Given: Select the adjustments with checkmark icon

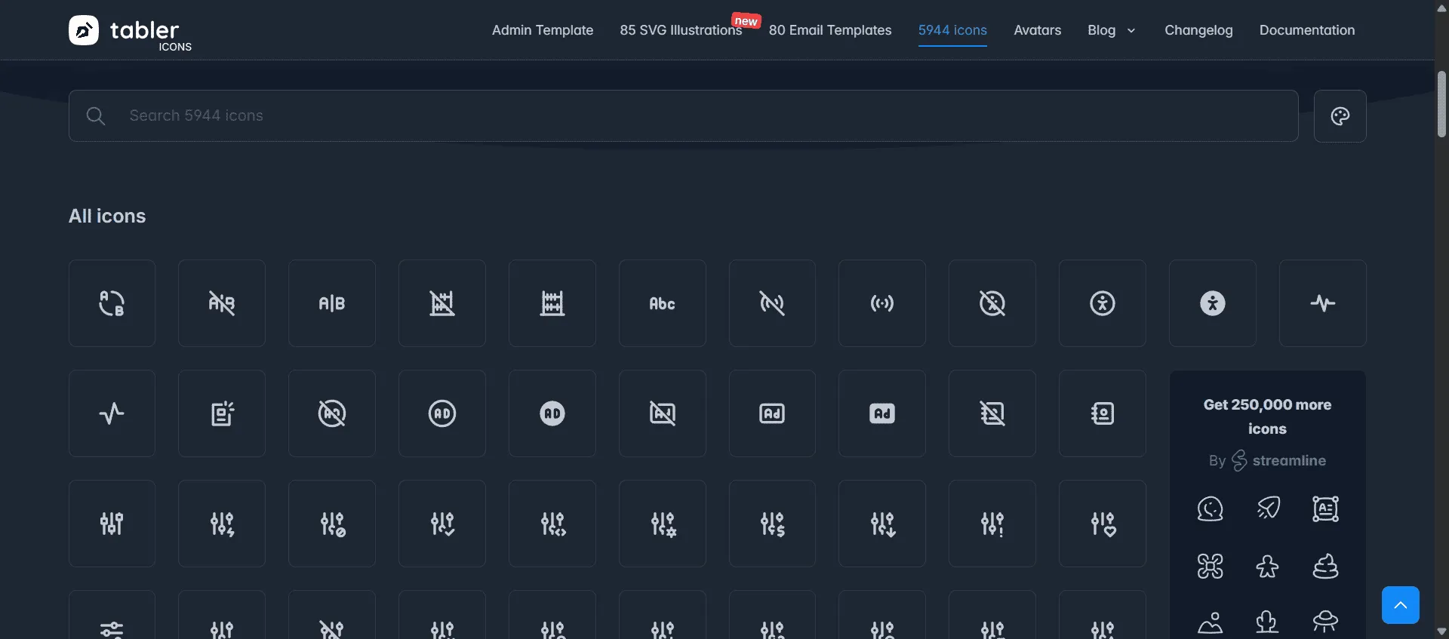Looking at the screenshot, I should coord(442,524).
